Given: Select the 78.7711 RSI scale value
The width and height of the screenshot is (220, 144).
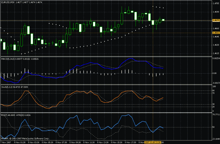Looking at the screenshot, I should pyautogui.click(x=216, y=114).
